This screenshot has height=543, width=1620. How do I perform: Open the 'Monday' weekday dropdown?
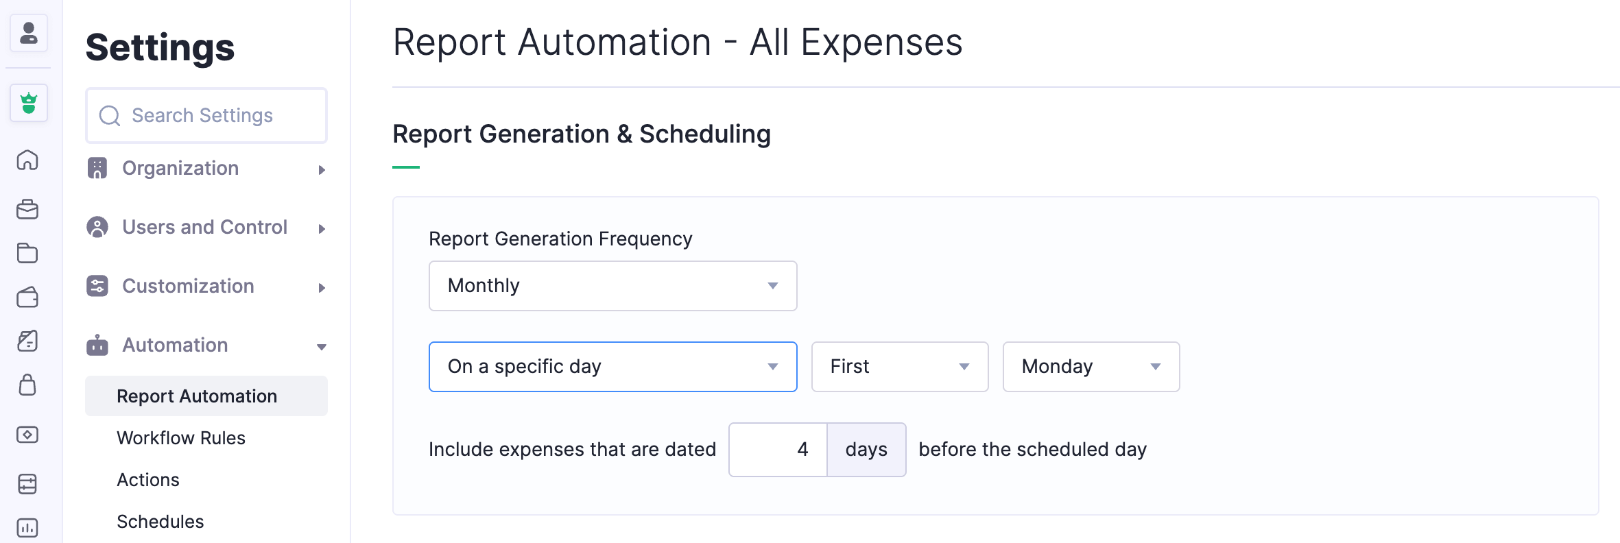point(1090,367)
